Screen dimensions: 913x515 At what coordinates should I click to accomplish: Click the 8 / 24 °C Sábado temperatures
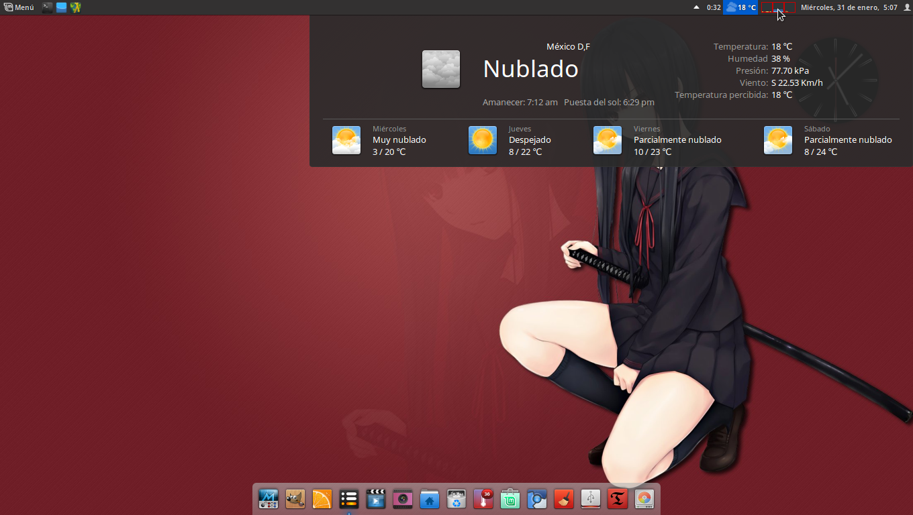[x=821, y=152]
